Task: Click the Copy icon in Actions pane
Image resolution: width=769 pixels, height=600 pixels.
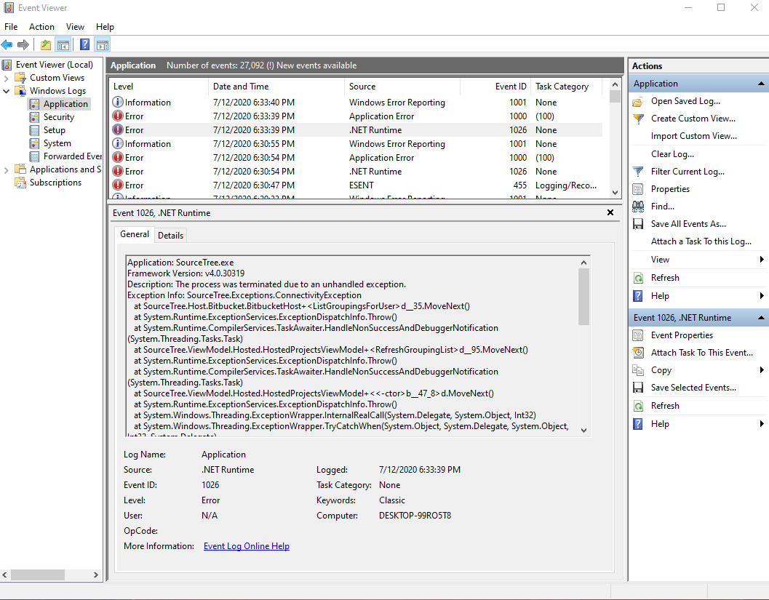Action: point(637,370)
